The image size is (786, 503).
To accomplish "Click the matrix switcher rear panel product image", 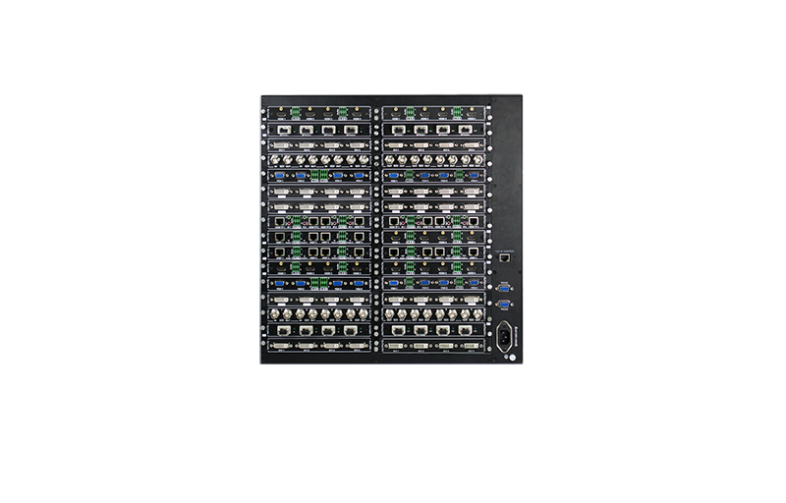I will 391,229.
